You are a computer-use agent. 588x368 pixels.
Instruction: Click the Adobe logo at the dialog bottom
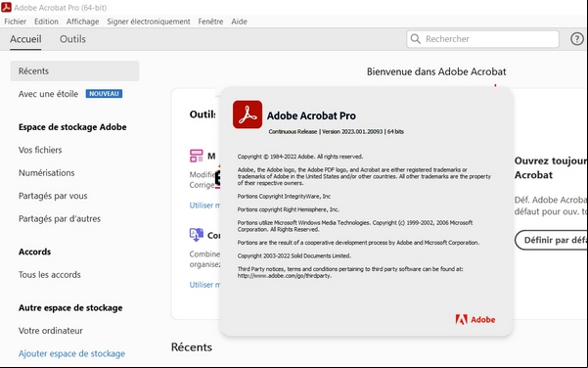click(x=475, y=320)
